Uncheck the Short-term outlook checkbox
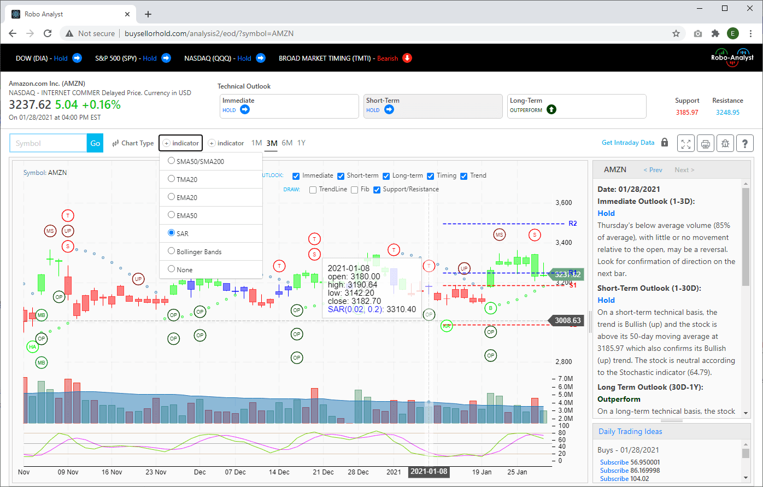The height and width of the screenshot is (487, 763). click(341, 176)
